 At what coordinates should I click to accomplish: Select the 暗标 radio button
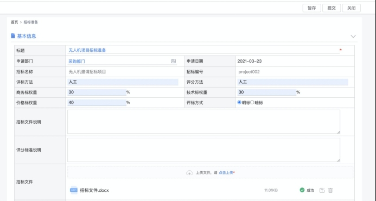click(252, 103)
